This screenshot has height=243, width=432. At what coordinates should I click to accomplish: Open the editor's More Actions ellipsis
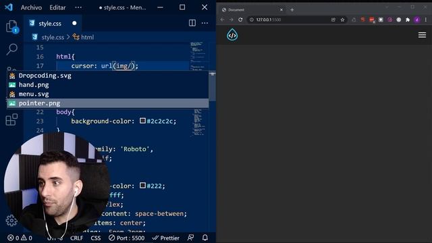pos(205,23)
